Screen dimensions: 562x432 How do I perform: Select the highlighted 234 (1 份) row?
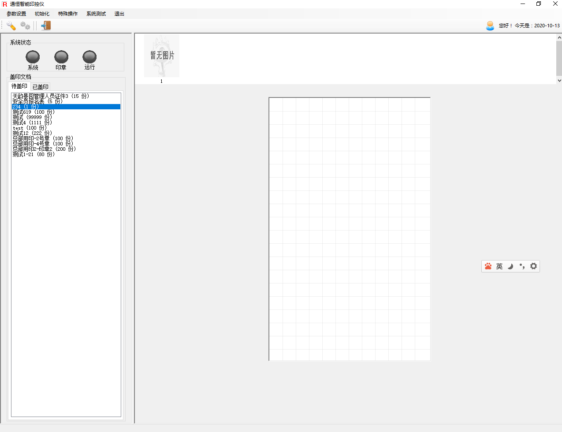pyautogui.click(x=66, y=107)
